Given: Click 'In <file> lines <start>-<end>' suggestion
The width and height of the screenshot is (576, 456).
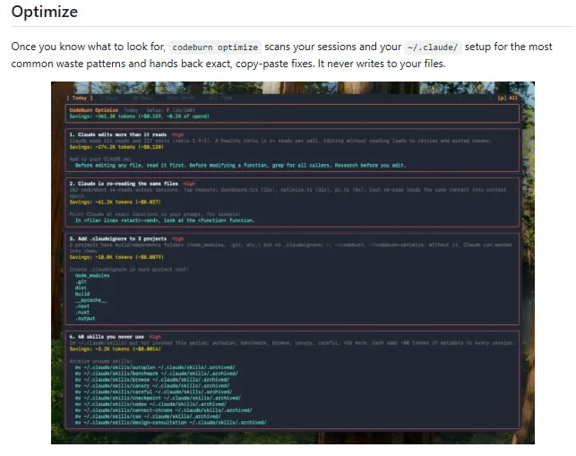Looking at the screenshot, I should (x=165, y=220).
